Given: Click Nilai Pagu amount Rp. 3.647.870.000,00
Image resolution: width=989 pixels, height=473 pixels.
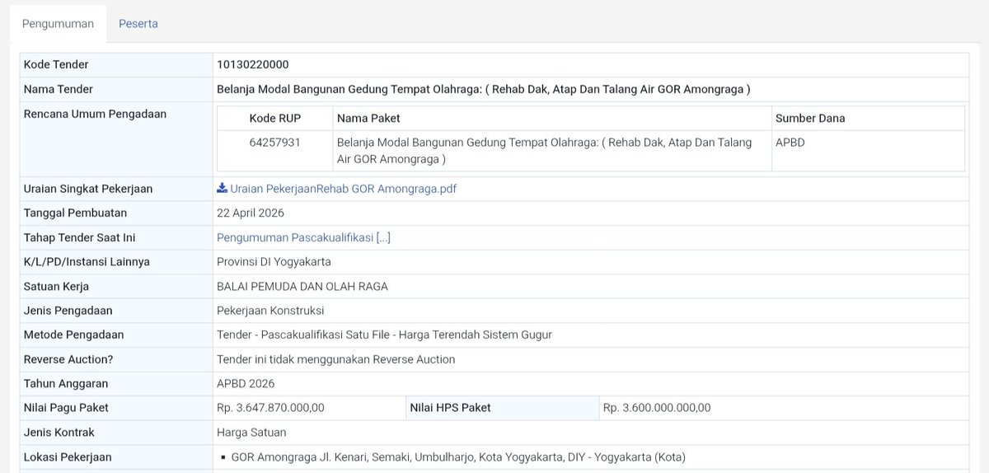Looking at the screenshot, I should tap(270, 408).
